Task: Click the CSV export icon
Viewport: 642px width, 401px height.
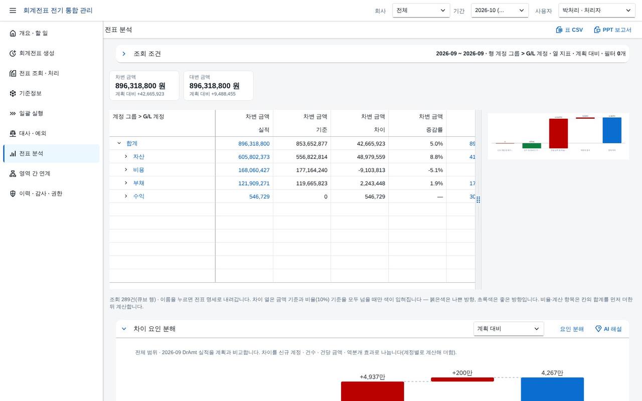Action: pos(559,30)
